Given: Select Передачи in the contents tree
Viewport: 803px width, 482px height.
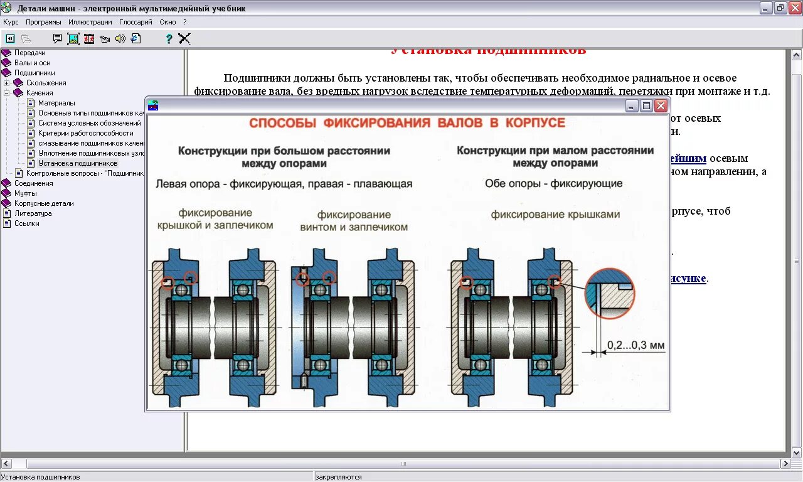Looking at the screenshot, I should [30, 53].
